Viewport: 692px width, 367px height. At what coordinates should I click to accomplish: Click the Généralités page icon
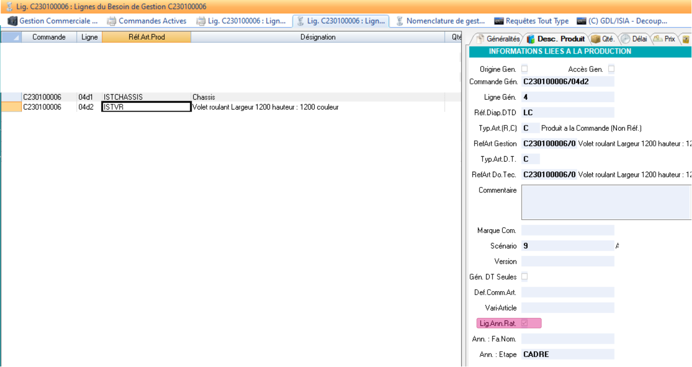tap(480, 39)
